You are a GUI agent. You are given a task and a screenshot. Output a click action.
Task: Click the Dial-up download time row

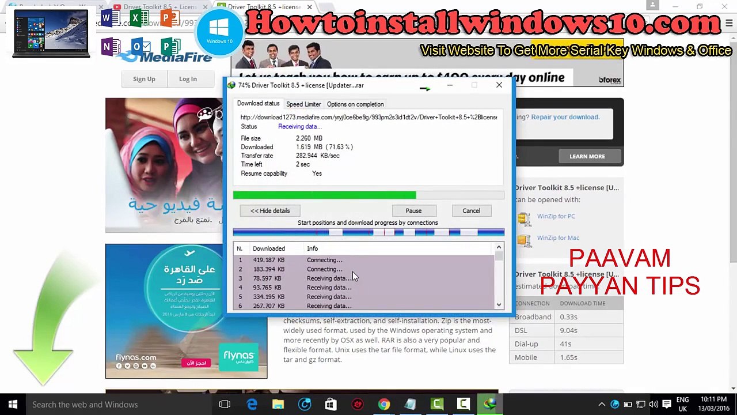(x=566, y=344)
